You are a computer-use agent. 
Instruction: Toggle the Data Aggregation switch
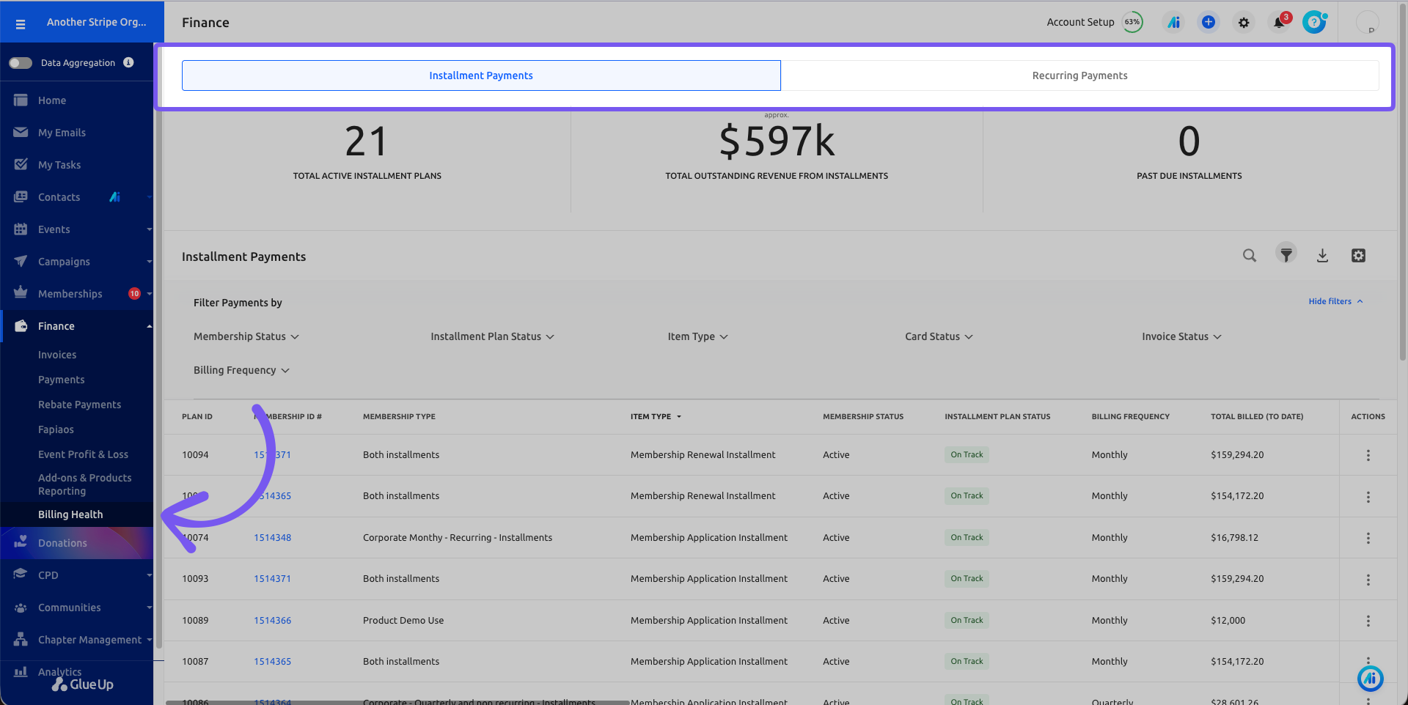pos(21,63)
